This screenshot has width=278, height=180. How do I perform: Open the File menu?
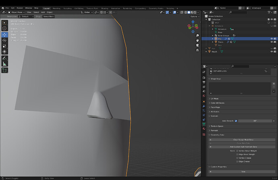pyautogui.click(x=7, y=8)
